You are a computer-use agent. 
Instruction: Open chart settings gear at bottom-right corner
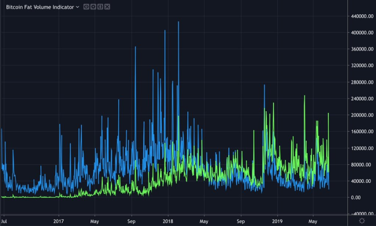(362, 221)
